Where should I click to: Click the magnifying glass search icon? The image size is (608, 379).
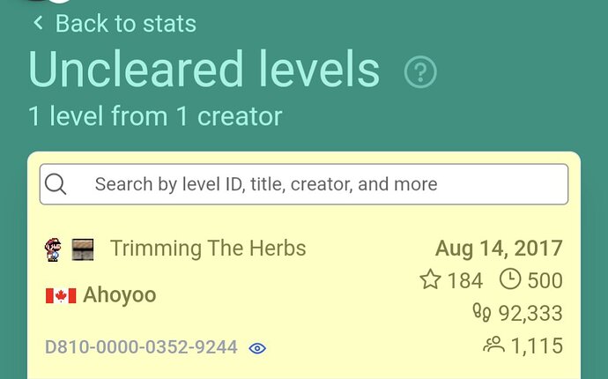coord(56,184)
